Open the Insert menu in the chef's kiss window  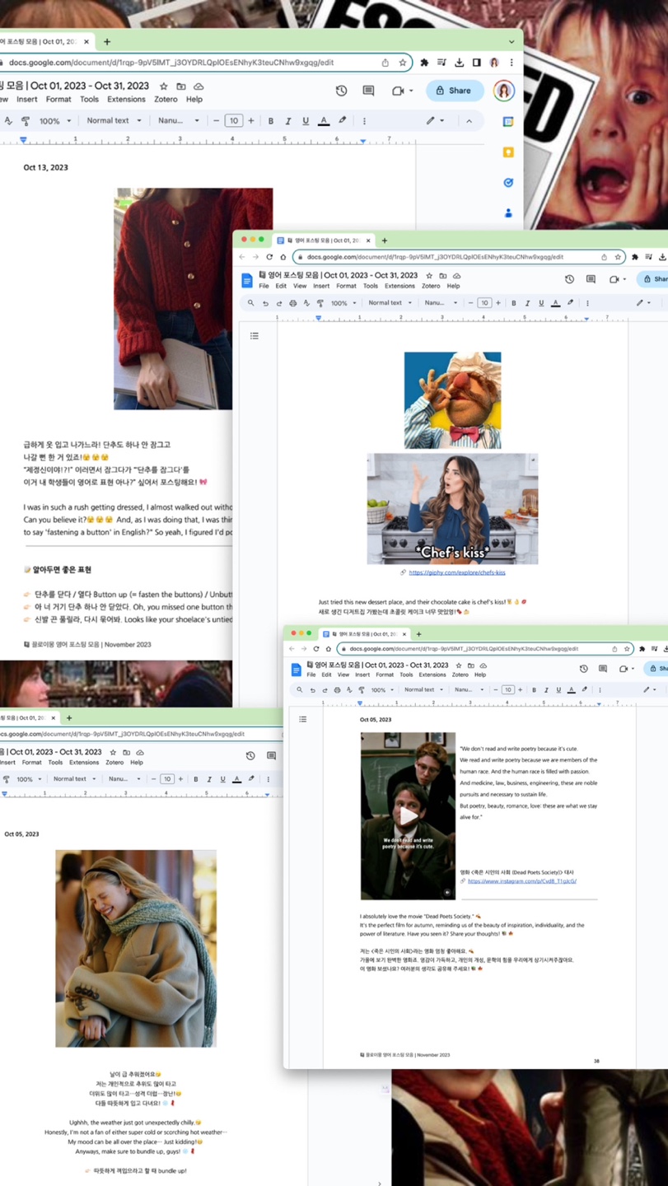coord(321,286)
